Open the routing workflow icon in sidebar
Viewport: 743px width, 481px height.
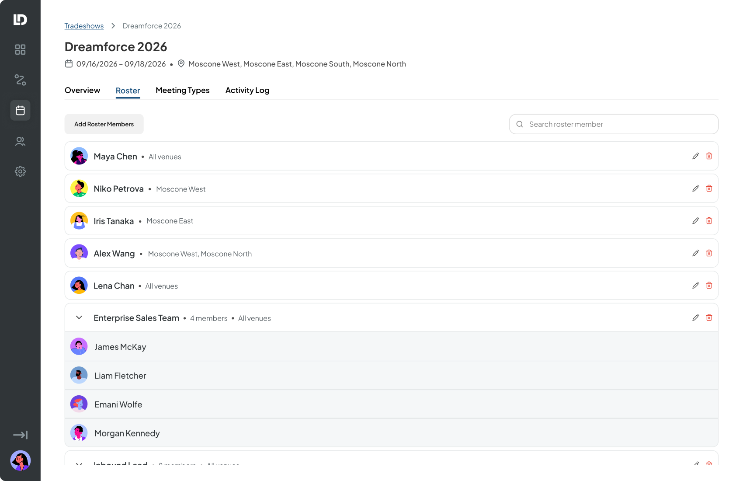click(20, 80)
